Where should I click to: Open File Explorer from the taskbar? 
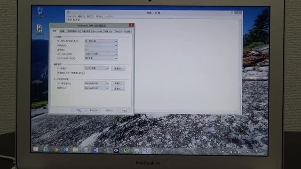pyautogui.click(x=76, y=150)
